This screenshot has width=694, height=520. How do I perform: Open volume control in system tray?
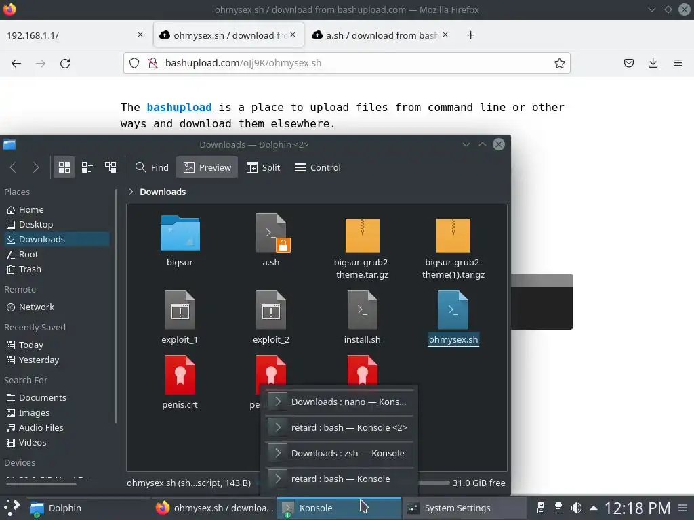point(576,508)
